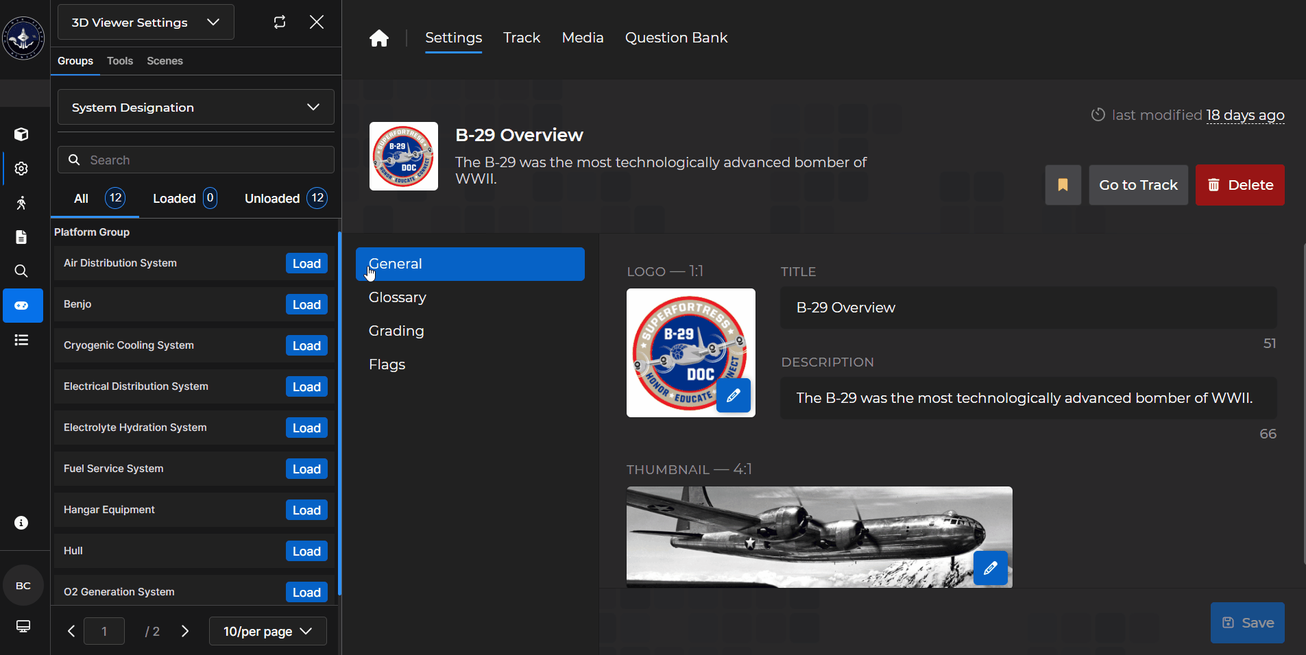The width and height of the screenshot is (1306, 655).
Task: Edit the logo image with pencil icon
Action: pos(734,395)
